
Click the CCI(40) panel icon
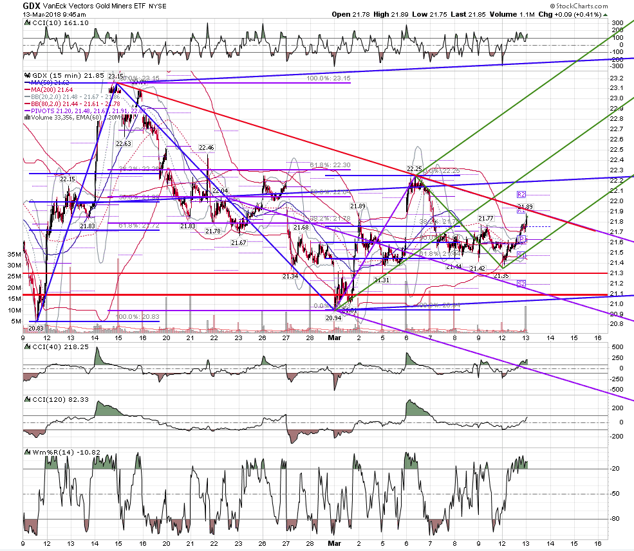click(x=28, y=347)
